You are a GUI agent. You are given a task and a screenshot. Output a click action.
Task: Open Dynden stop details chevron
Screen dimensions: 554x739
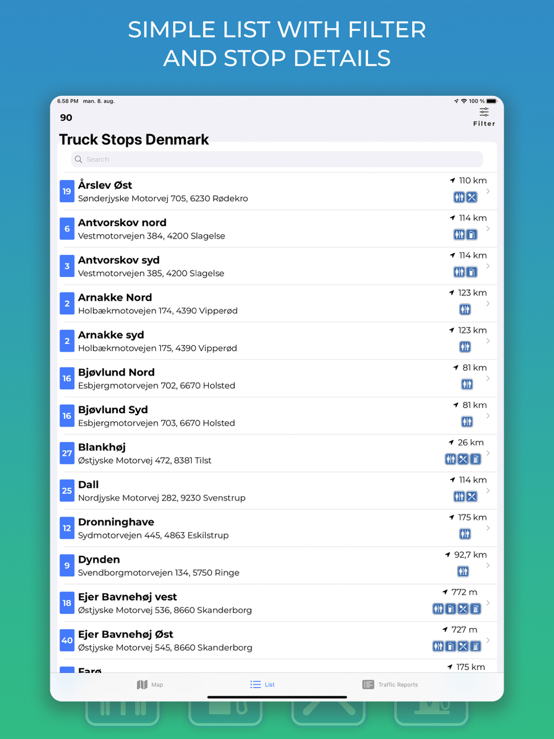(488, 566)
